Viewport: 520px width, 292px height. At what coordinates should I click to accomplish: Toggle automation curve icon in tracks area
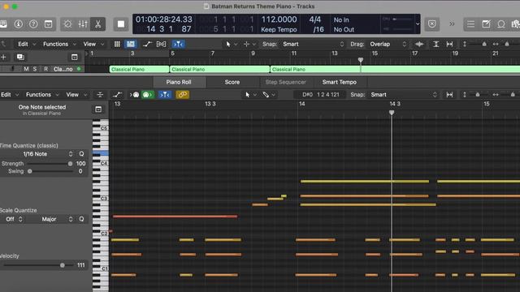(x=147, y=44)
